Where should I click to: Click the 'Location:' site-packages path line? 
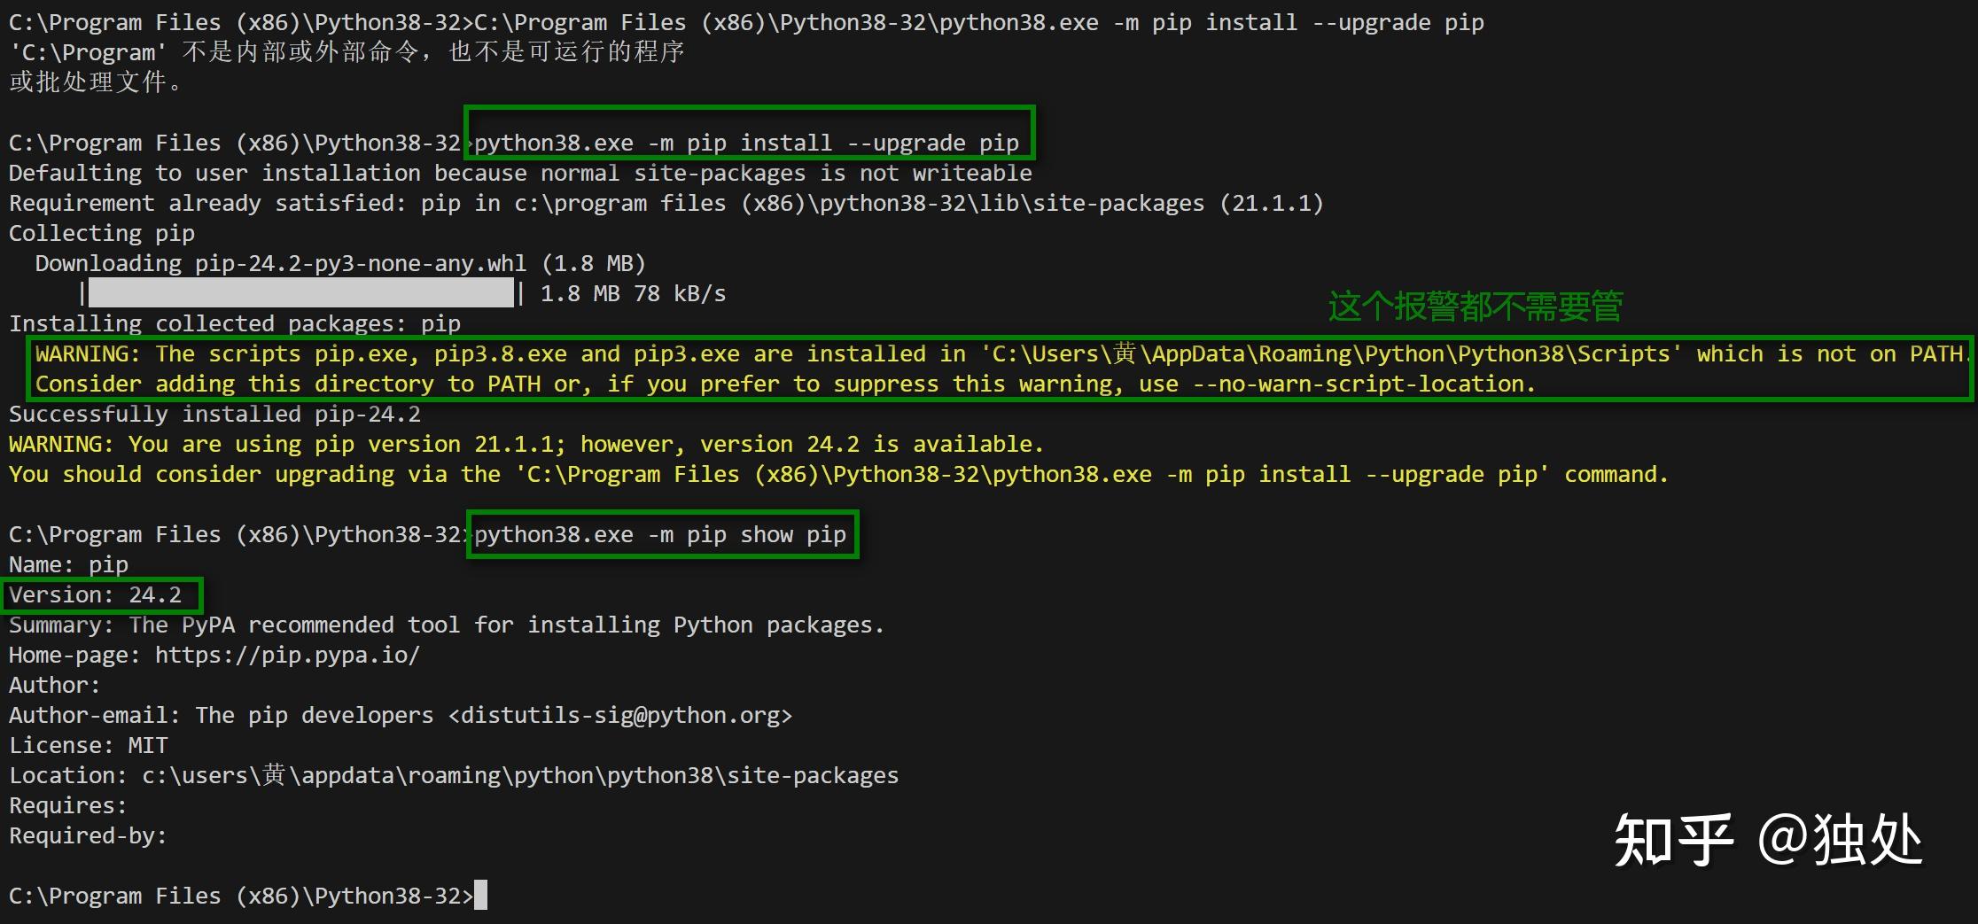[454, 776]
